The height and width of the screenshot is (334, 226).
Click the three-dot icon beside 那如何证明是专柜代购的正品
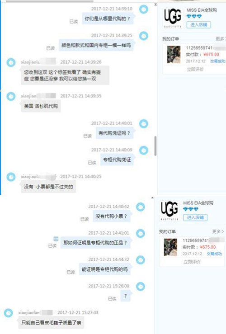pos(56,239)
